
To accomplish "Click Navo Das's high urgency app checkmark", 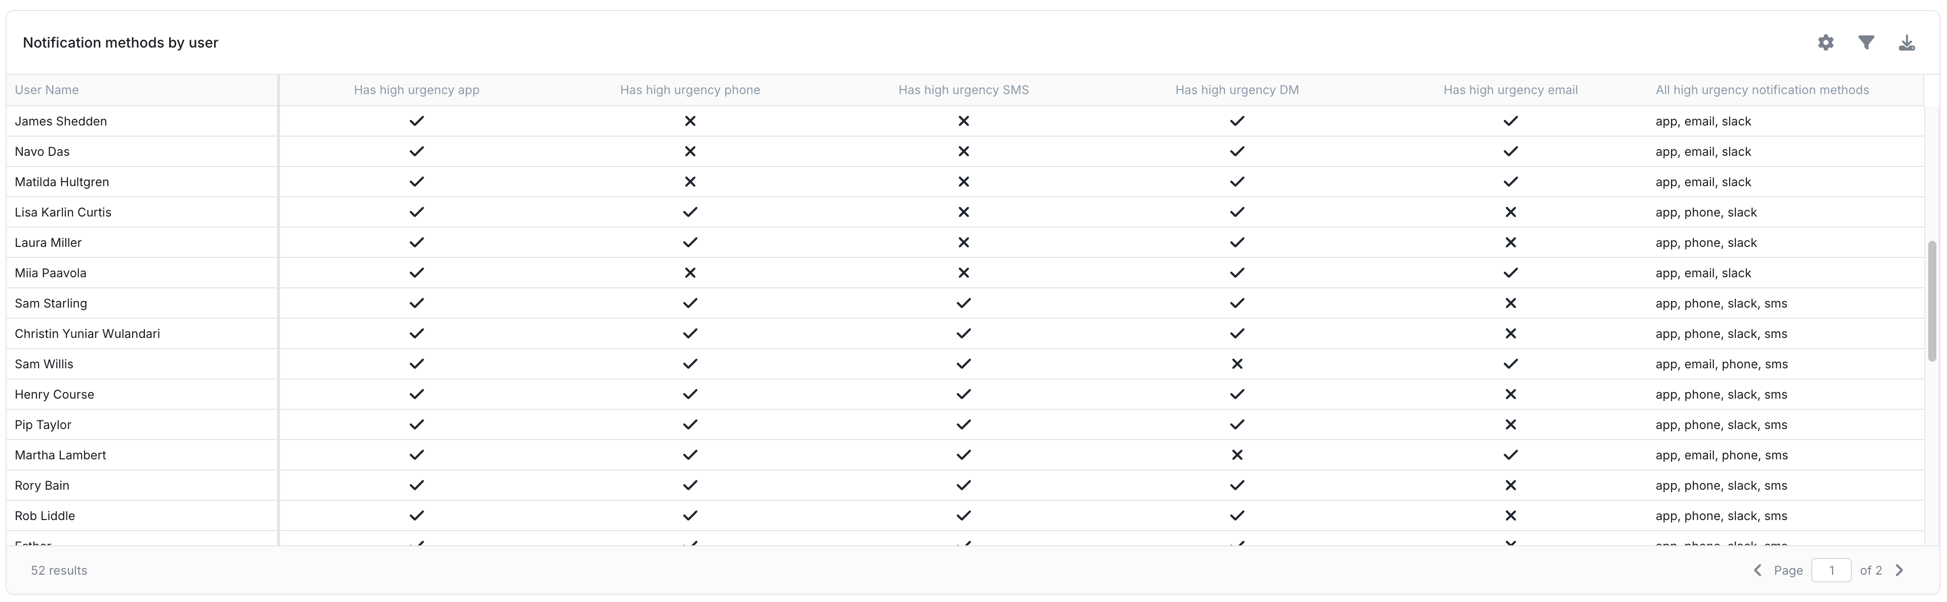I will click(416, 151).
